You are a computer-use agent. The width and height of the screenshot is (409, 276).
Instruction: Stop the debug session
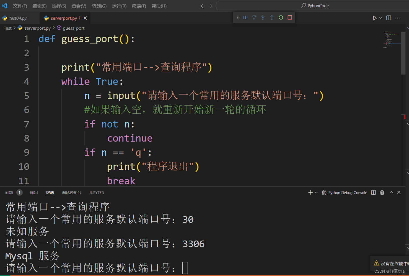coord(290,17)
